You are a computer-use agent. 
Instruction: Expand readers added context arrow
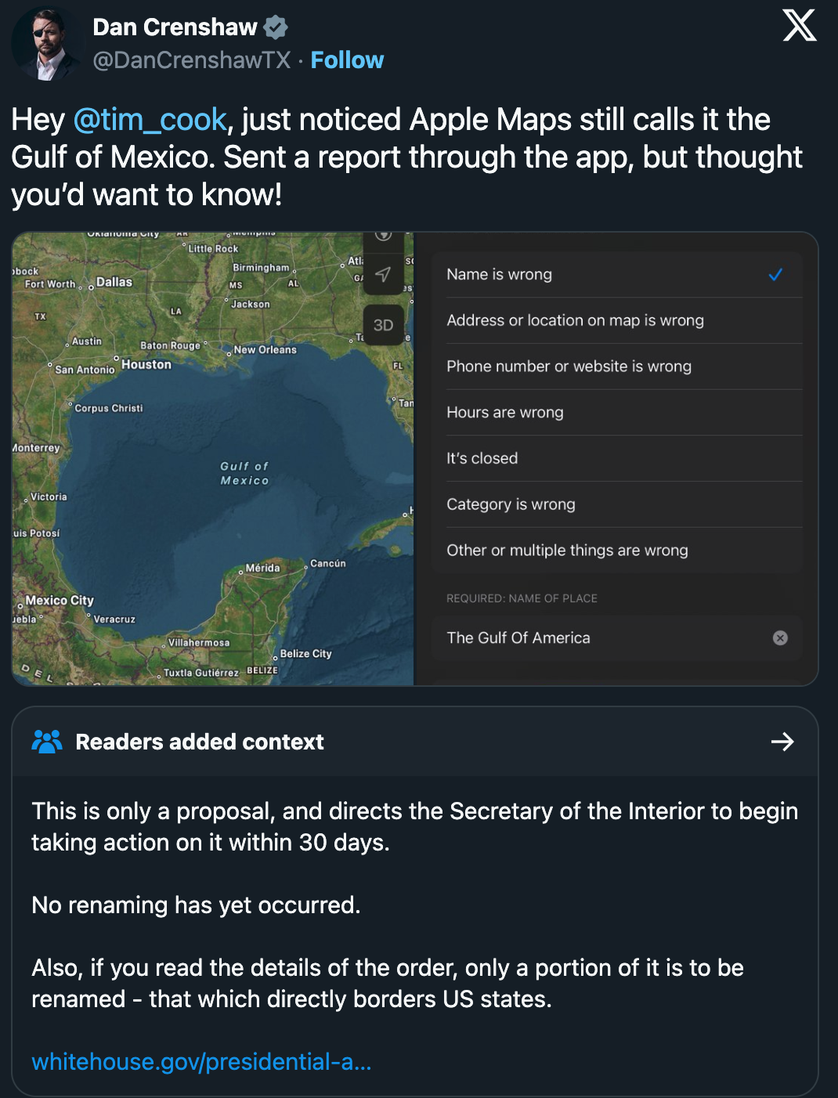(782, 742)
